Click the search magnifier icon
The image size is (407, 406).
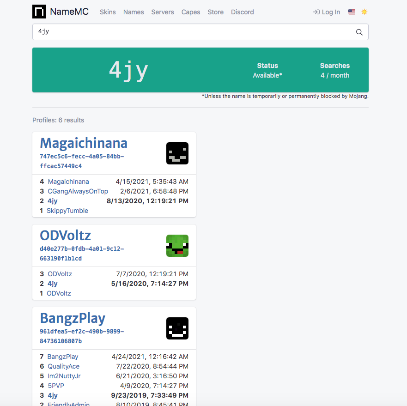coord(359,32)
